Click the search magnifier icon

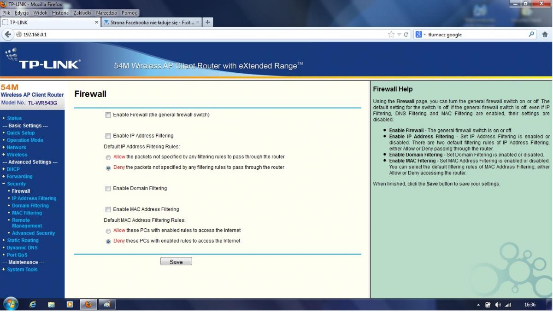coord(532,34)
